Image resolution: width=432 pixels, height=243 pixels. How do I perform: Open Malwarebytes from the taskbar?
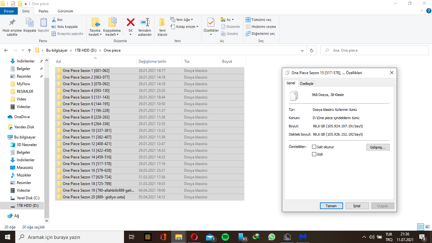tap(303, 237)
